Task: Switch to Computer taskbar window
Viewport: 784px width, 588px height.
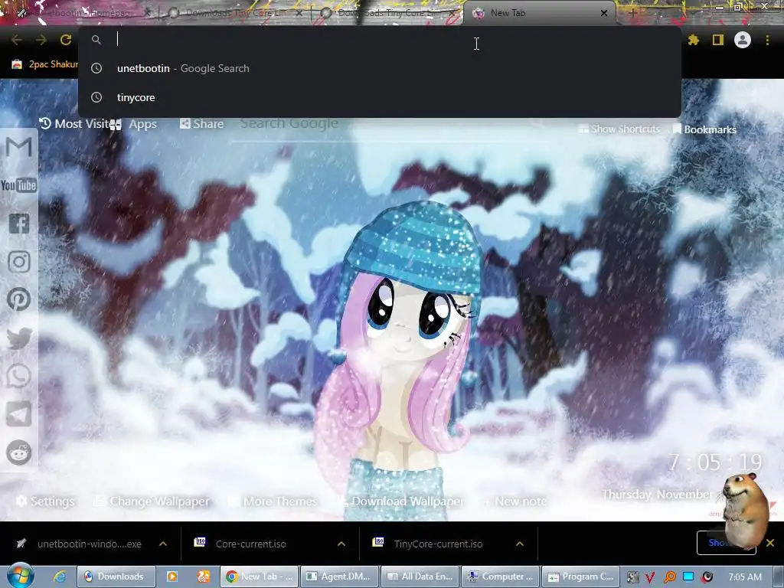Action: click(x=501, y=577)
